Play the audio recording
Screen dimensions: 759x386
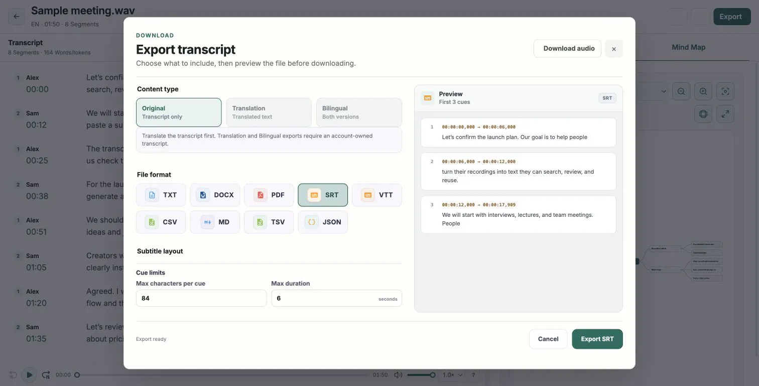point(29,375)
